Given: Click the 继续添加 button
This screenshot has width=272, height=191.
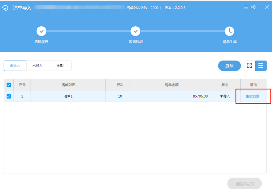Looking at the screenshot, I should [244, 184].
